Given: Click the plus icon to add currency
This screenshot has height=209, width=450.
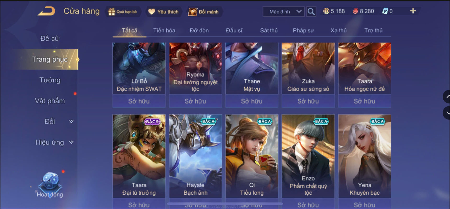Looking at the screenshot, I should tap(413, 11).
